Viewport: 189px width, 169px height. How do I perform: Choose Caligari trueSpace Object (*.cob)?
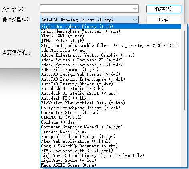click(111, 108)
